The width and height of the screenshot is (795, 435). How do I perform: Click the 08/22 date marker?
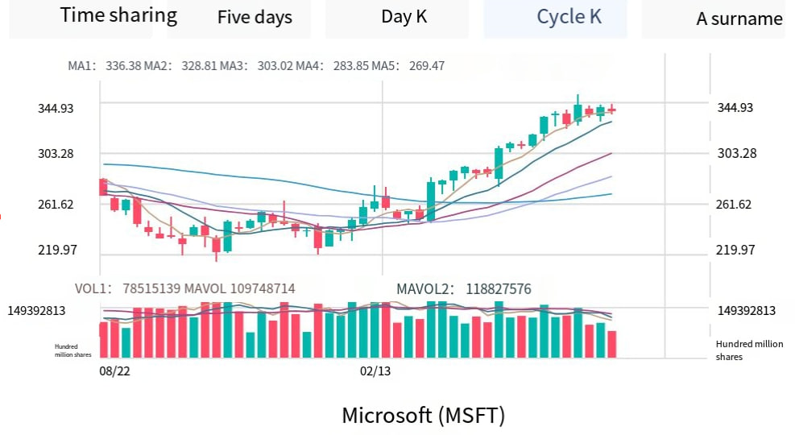[114, 371]
